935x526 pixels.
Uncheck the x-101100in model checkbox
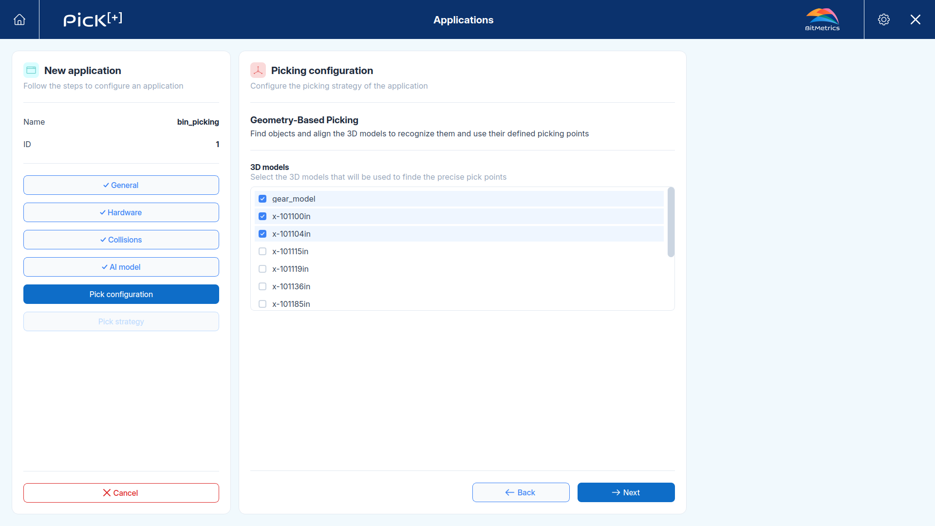point(262,216)
